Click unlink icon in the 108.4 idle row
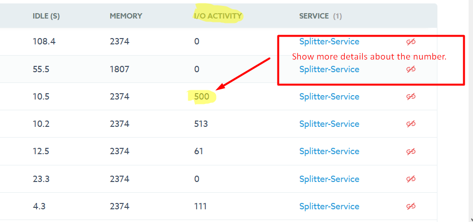The width and height of the screenshot is (473, 222). (x=411, y=42)
